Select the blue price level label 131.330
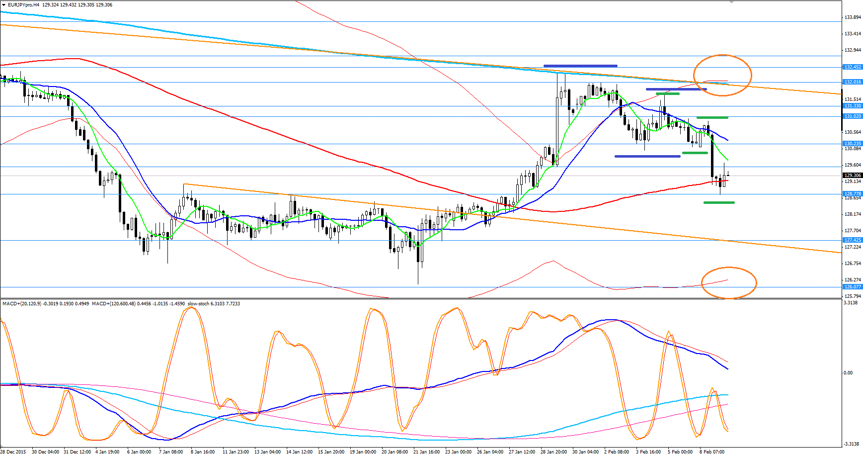 tap(853, 106)
